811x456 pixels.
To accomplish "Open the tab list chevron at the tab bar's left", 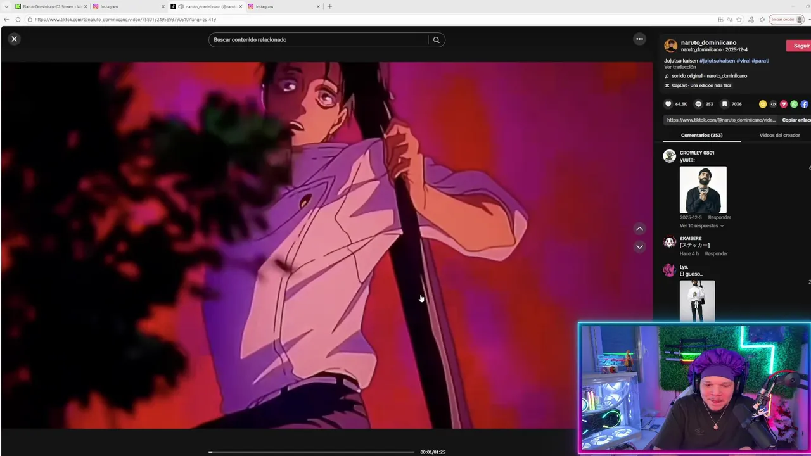I will [6, 6].
